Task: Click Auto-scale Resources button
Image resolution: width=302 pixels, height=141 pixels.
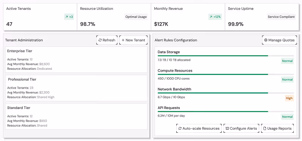Action: [199, 128]
